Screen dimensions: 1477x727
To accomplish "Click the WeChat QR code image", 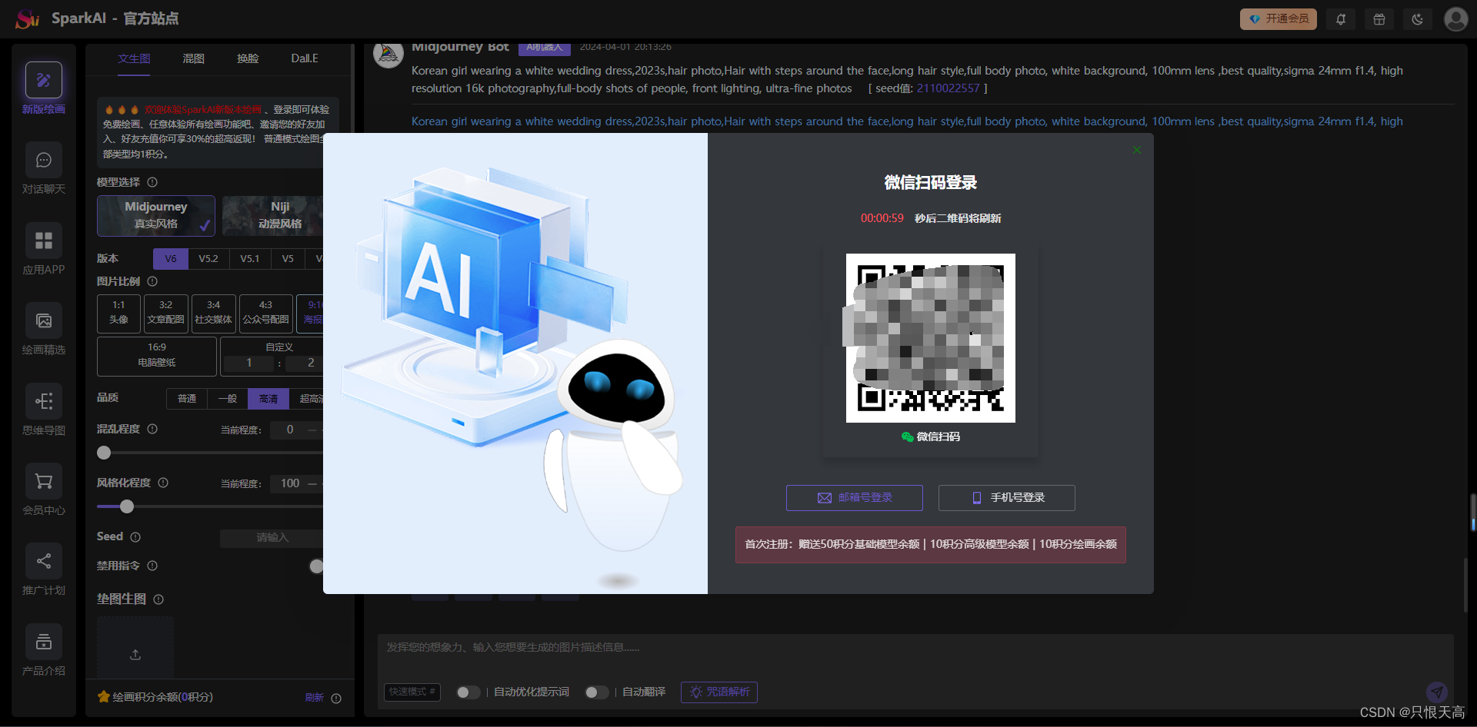I will coord(931,338).
